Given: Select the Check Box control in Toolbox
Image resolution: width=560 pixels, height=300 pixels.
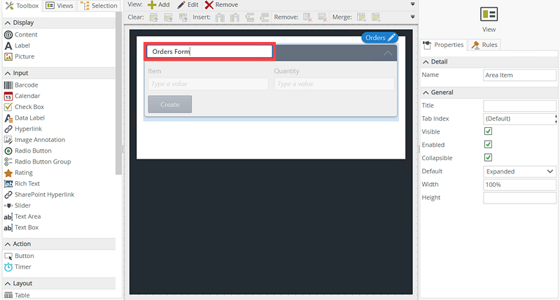Looking at the screenshot, I should click(24, 107).
